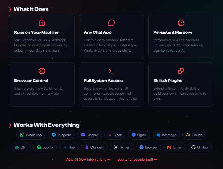Image resolution: width=223 pixels, height=169 pixels.
Task: Click the Persistent Memory feature card description
Action: (x=178, y=45)
